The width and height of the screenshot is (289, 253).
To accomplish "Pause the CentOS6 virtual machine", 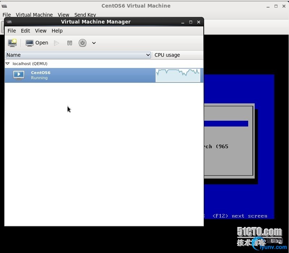I will pos(69,43).
